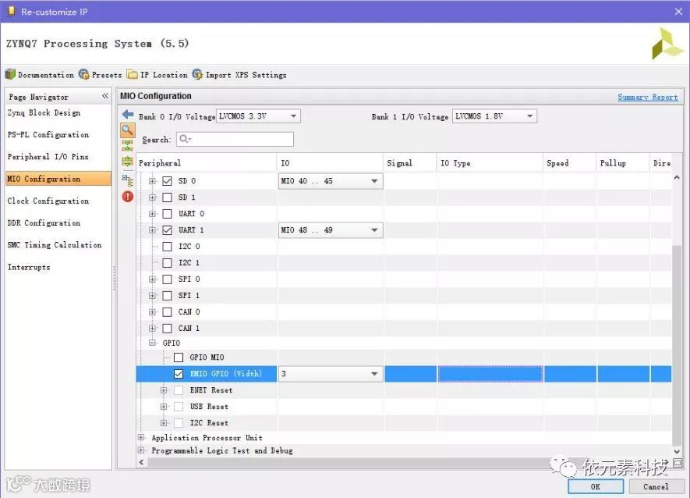This screenshot has width=690, height=498.
Task: Go to Zynq Block Design page
Action: 44,113
